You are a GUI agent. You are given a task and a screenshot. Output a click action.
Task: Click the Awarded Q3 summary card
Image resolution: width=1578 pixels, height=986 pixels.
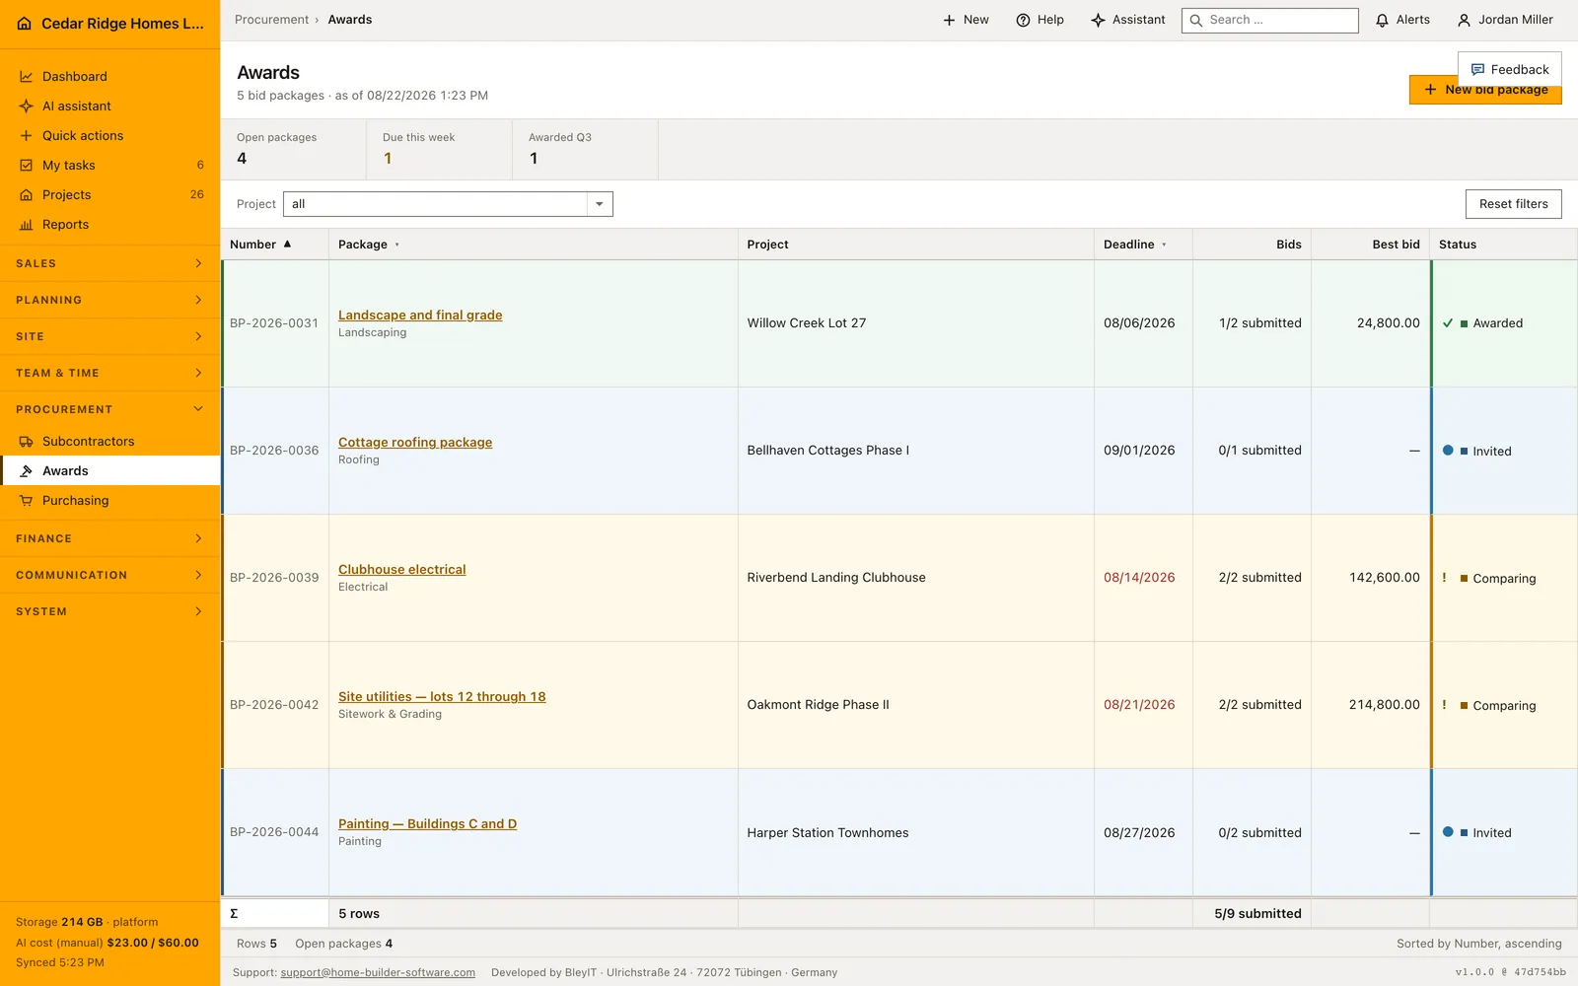tap(586, 150)
